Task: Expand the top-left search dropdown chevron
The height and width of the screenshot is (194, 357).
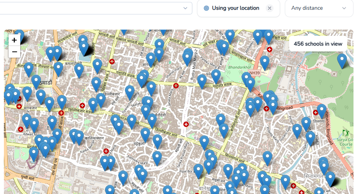Action: 185,8
